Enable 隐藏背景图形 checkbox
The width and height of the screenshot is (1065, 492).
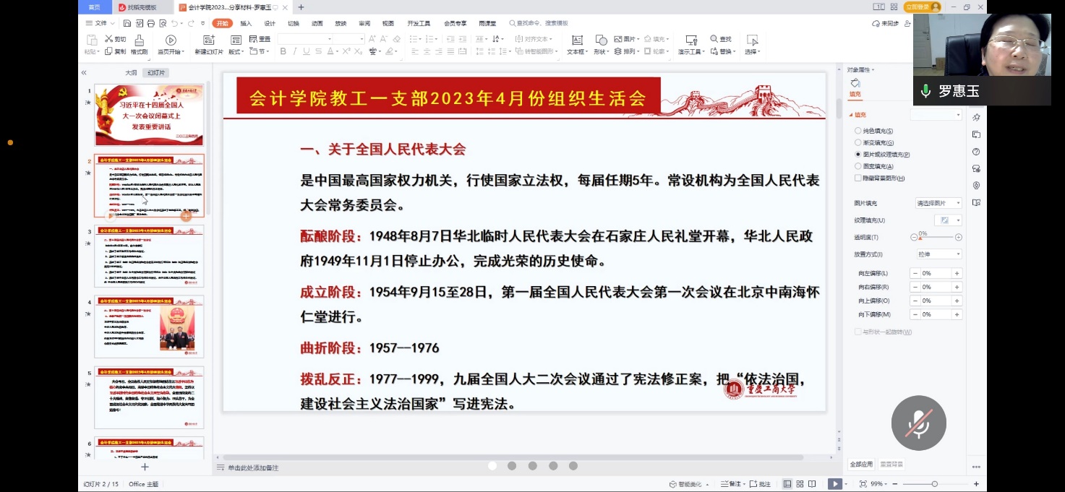pyautogui.click(x=858, y=178)
